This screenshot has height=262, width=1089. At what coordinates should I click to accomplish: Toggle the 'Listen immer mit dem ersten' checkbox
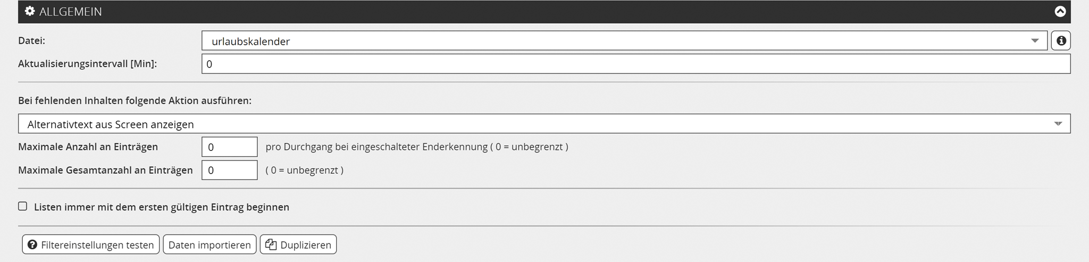[x=22, y=206]
